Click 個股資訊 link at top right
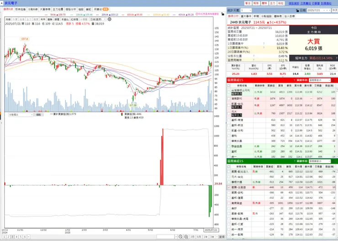This screenshot has height=241, width=338. tap(294, 4)
